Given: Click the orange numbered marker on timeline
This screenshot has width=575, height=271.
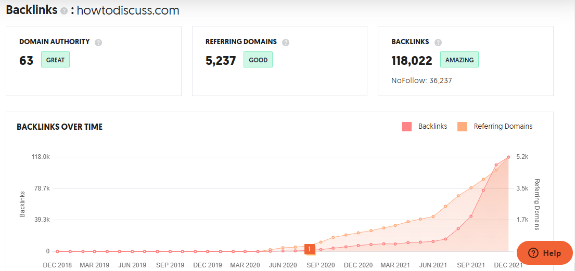Looking at the screenshot, I should [310, 250].
